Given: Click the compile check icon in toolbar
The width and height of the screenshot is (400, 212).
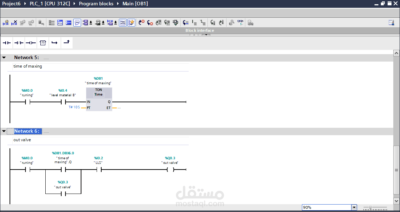Looking at the screenshot, I should click(176, 23).
